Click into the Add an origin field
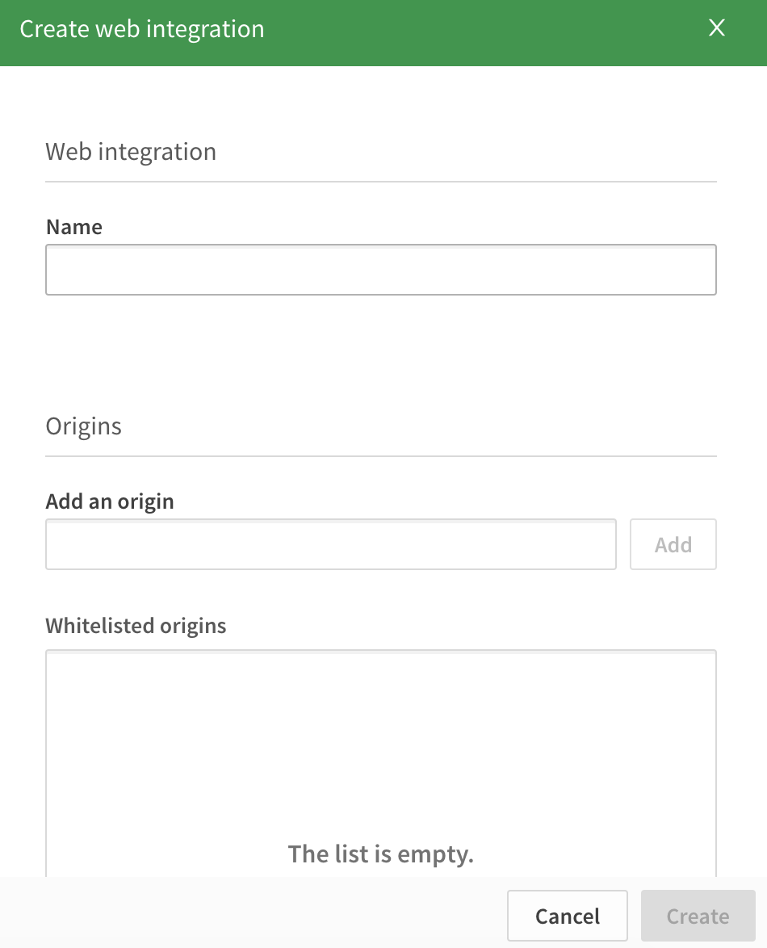Viewport: 767px width, 948px height. (331, 544)
